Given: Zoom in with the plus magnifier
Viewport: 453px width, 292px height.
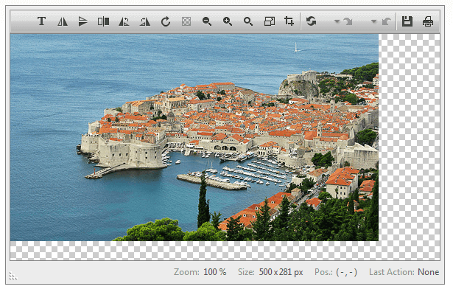Looking at the screenshot, I should click(x=228, y=21).
